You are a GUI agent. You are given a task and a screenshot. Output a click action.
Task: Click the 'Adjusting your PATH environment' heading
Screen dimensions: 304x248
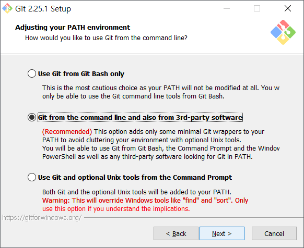(73, 27)
